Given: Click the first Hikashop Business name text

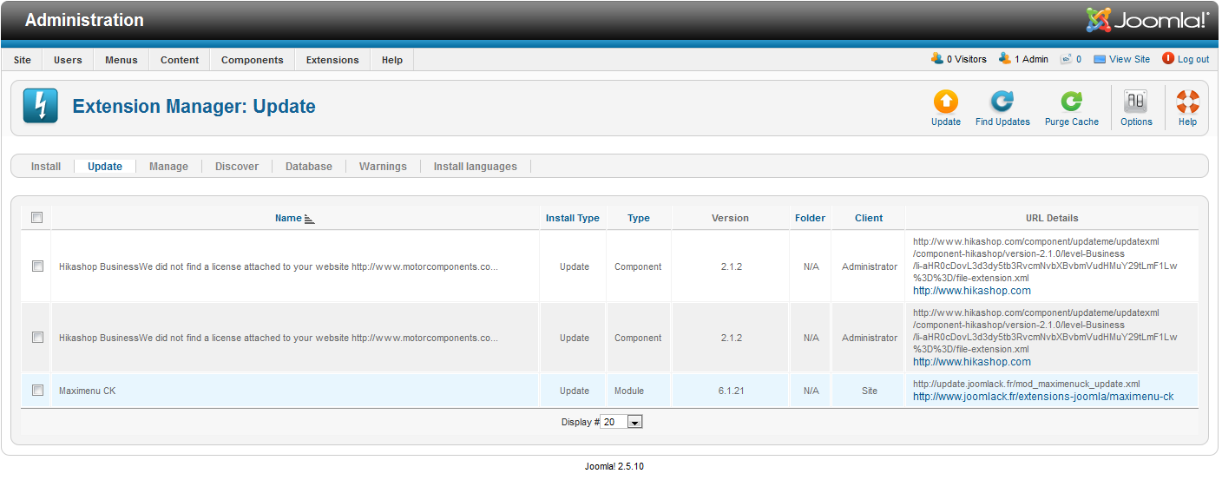Looking at the screenshot, I should coord(279,266).
